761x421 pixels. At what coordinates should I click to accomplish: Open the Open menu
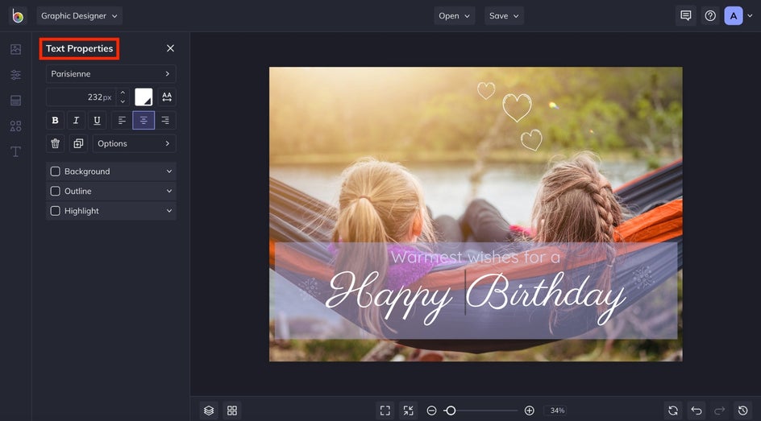[x=455, y=16]
